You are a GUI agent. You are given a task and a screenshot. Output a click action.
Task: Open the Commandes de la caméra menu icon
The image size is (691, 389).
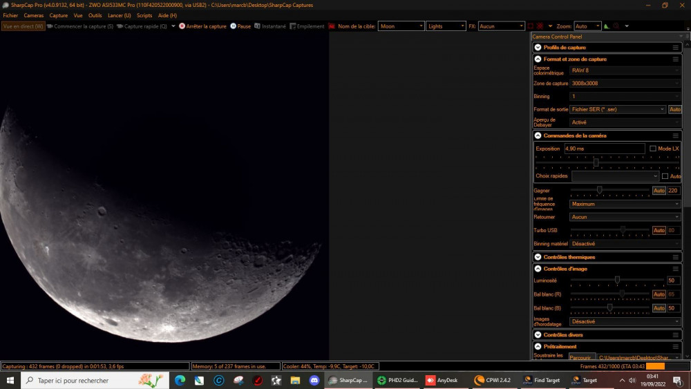pyautogui.click(x=676, y=135)
